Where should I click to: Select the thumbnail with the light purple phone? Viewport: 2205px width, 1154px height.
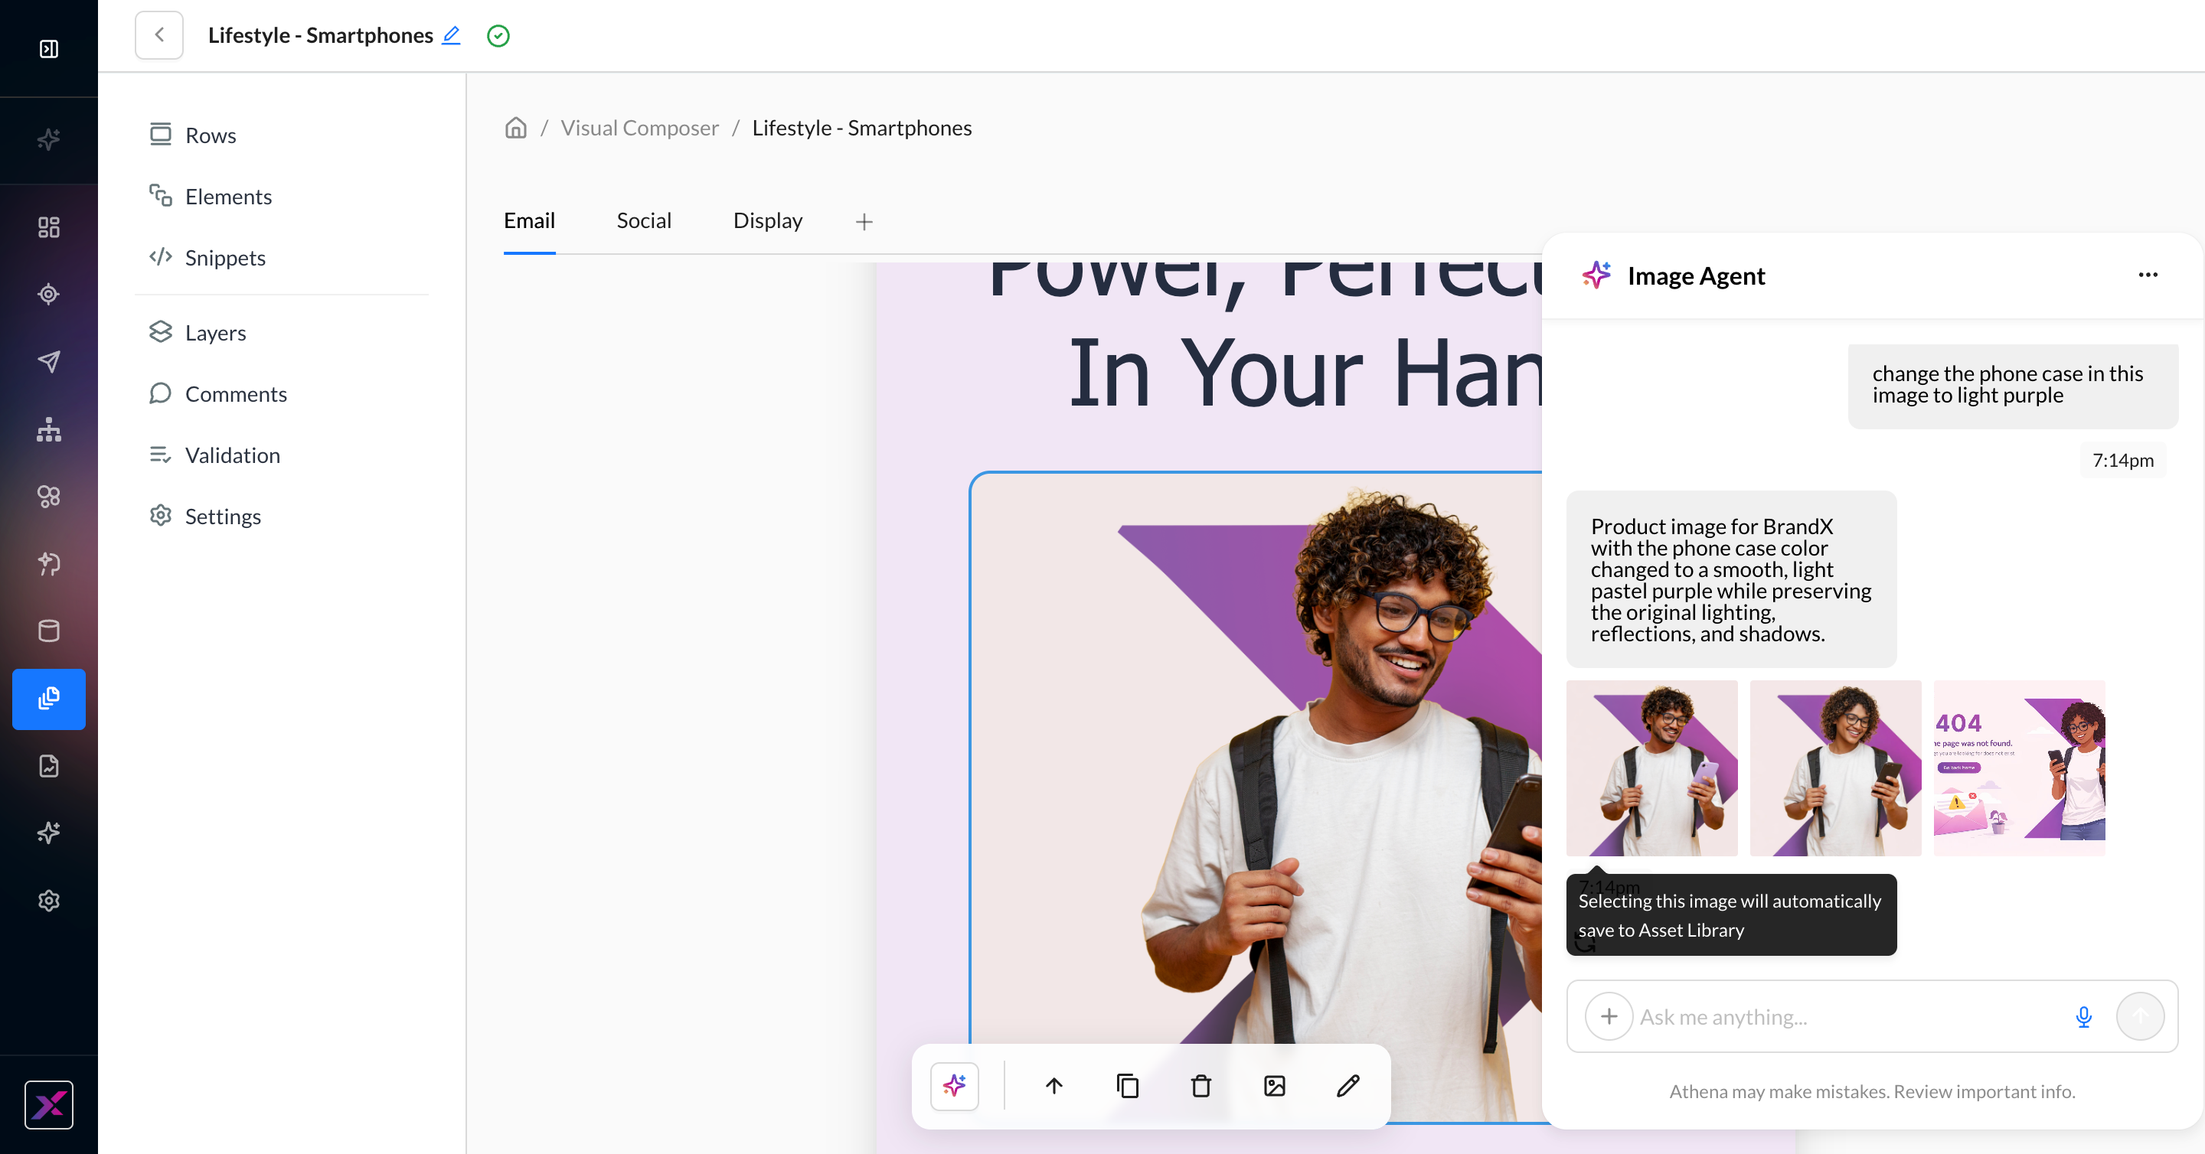click(x=1652, y=768)
